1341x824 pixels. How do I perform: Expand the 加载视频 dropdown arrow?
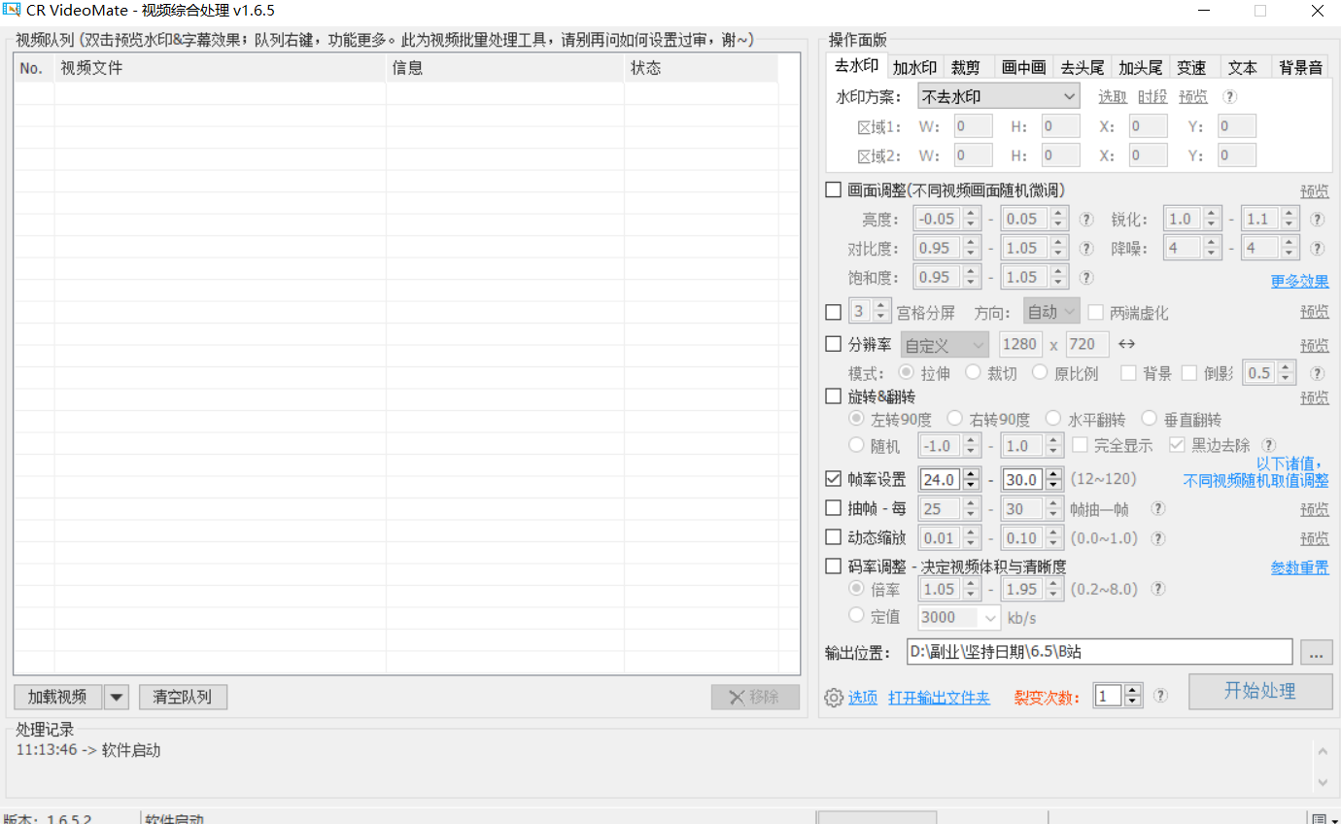coord(117,697)
